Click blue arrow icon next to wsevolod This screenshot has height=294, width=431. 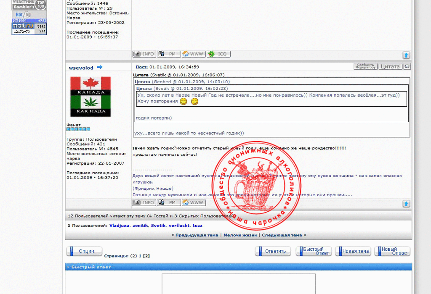click(x=99, y=67)
